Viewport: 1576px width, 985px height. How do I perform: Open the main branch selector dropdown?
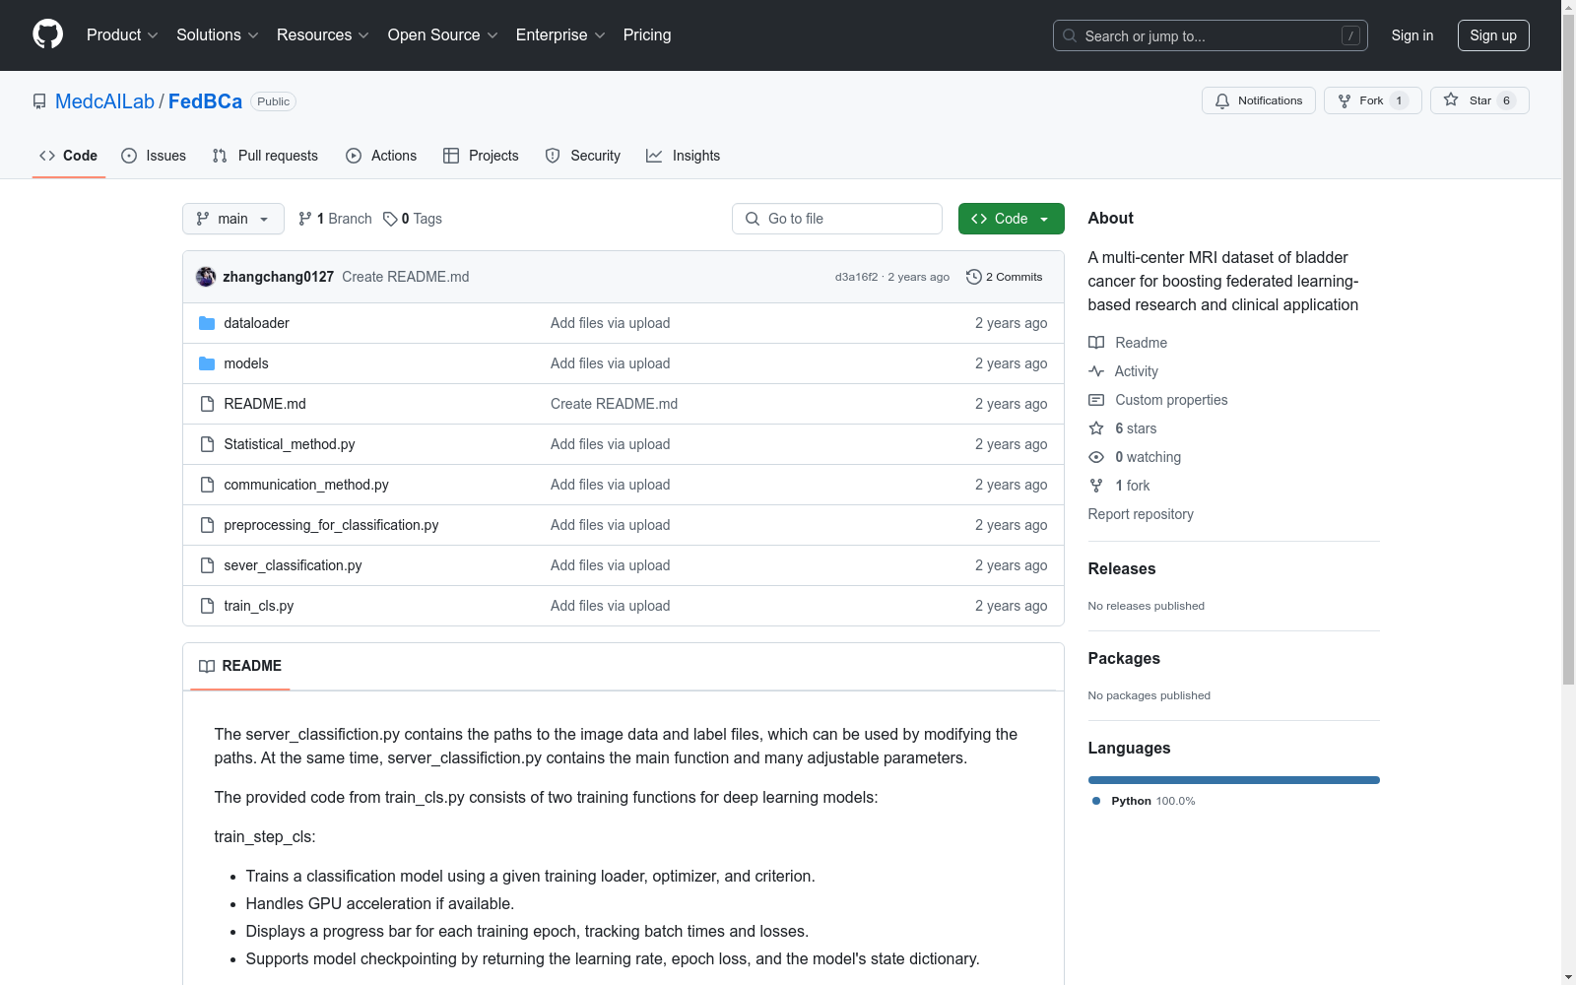click(x=233, y=219)
